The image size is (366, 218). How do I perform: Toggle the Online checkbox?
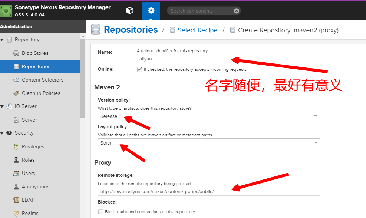coord(139,69)
